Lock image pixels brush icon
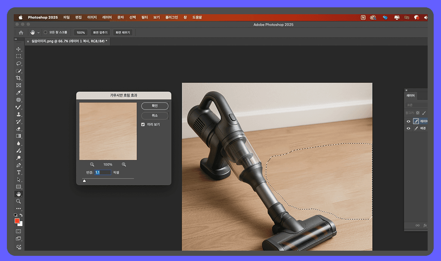Image resolution: width=441 pixels, height=261 pixels. tap(424, 113)
